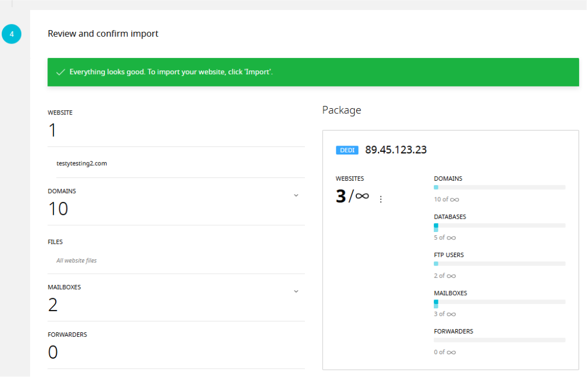
Task: Click the Forwarders count 0
Action: point(53,352)
